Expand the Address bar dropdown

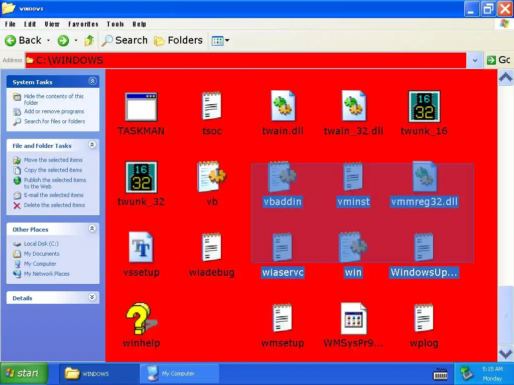pyautogui.click(x=475, y=60)
